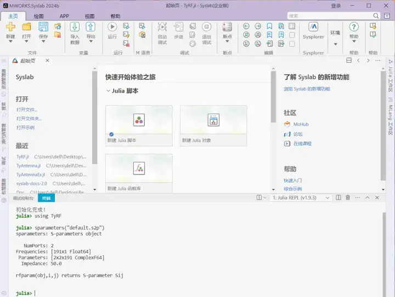
Task: Click the 新建 Julia 函数库 card
Action: pyautogui.click(x=139, y=173)
